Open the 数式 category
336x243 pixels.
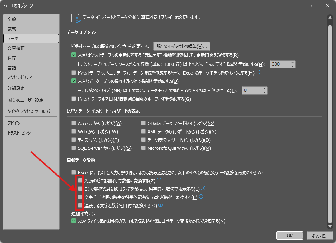pos(31,29)
